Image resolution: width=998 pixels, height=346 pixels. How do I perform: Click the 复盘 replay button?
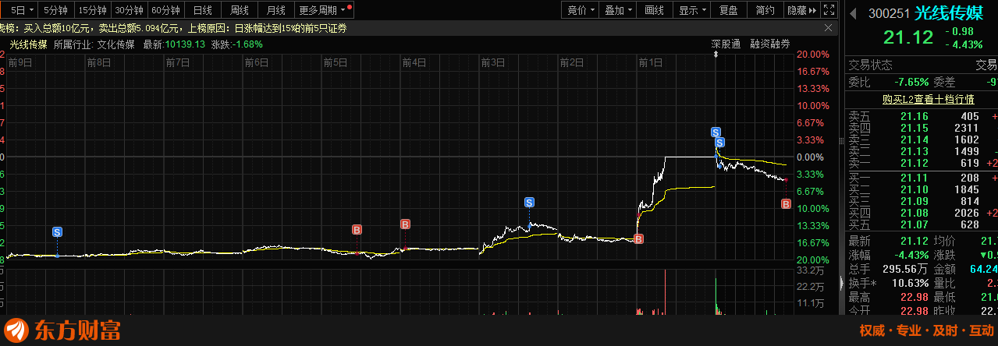(729, 10)
